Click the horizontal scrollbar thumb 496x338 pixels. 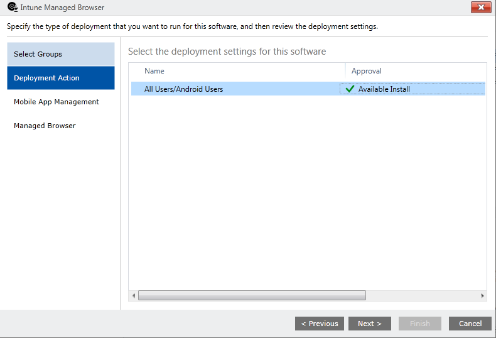(x=252, y=295)
